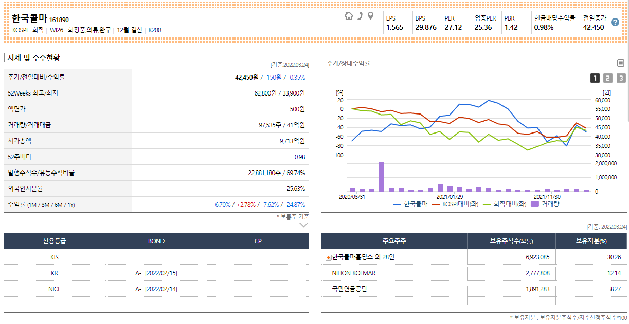Click NICE bond rating A- [2022/02/14]

(156, 289)
